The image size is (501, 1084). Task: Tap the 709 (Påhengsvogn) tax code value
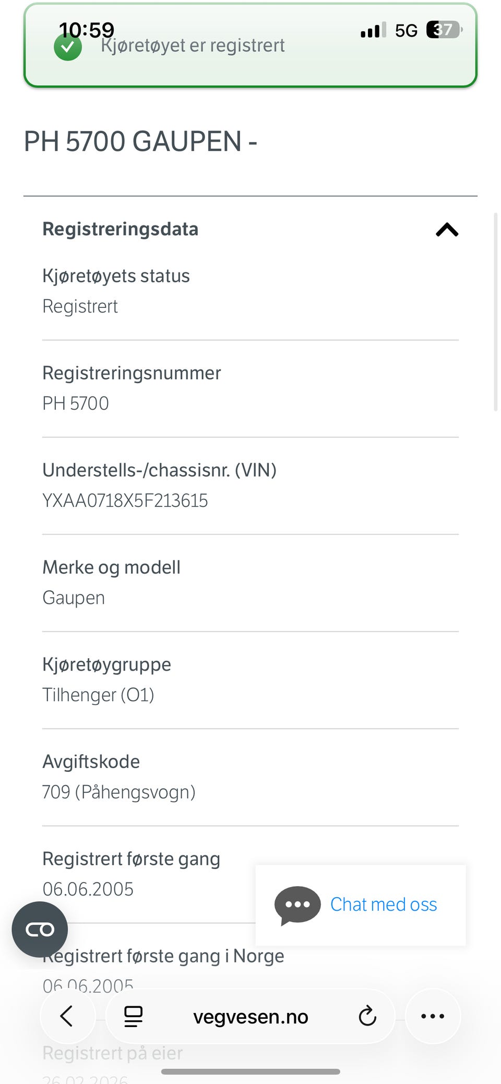coord(119,792)
